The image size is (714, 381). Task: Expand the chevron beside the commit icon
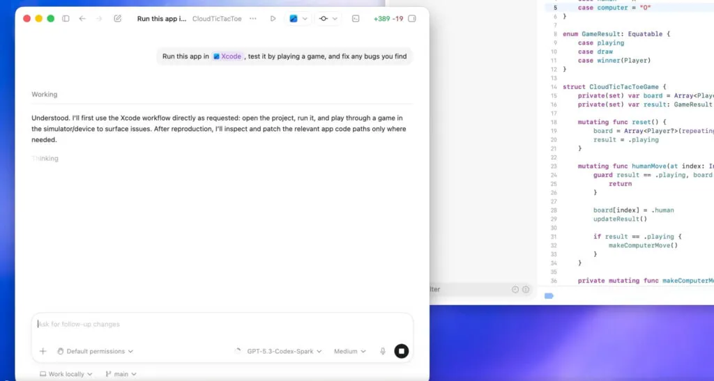(x=335, y=19)
